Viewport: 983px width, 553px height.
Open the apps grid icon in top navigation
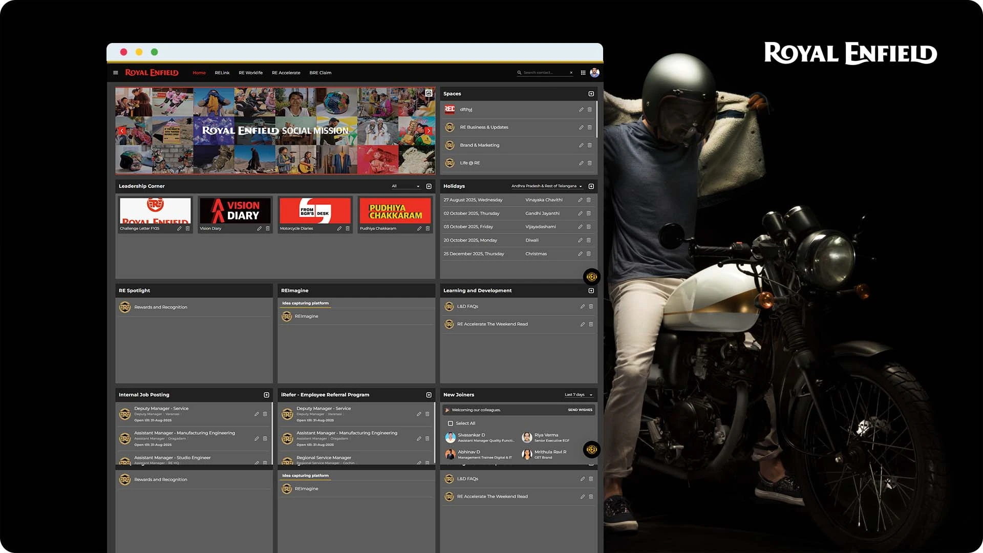coord(583,72)
